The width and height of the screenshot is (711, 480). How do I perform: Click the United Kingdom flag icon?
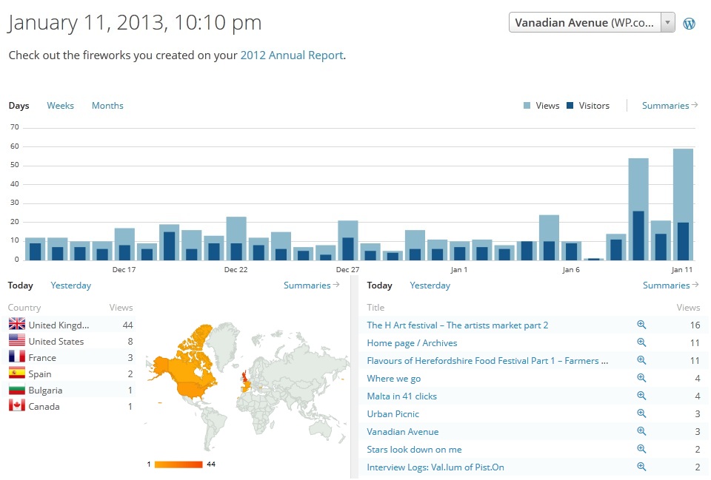click(x=16, y=325)
